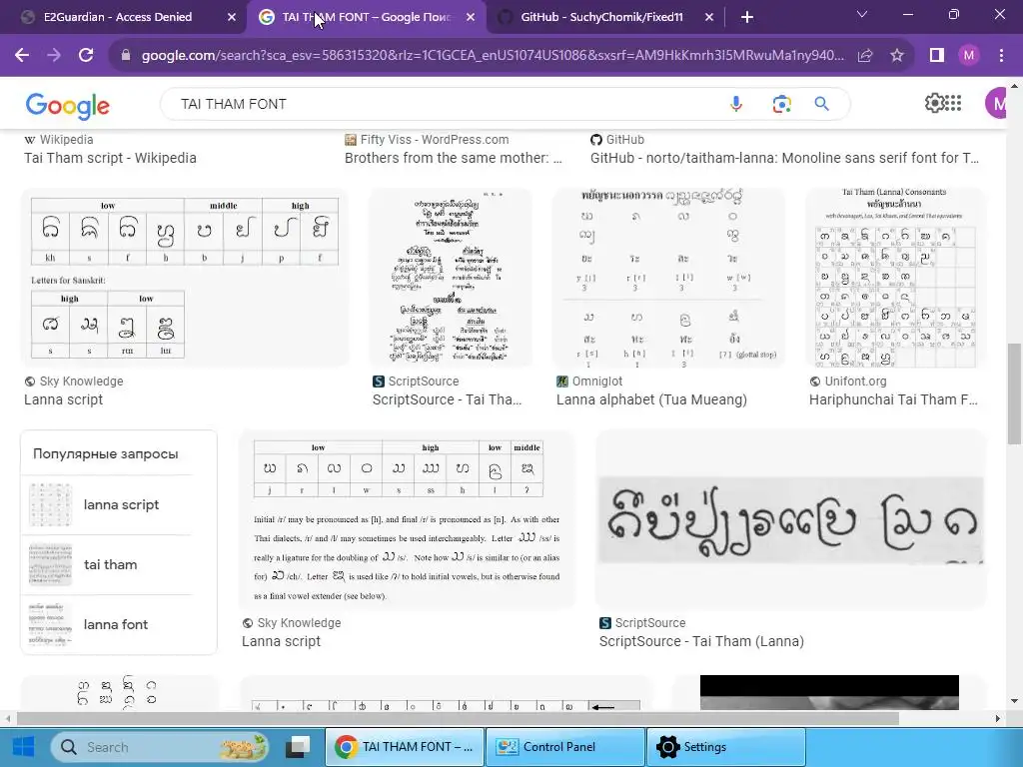Switch to Control Panel taskbar window
Image resolution: width=1023 pixels, height=767 pixels.
click(565, 747)
